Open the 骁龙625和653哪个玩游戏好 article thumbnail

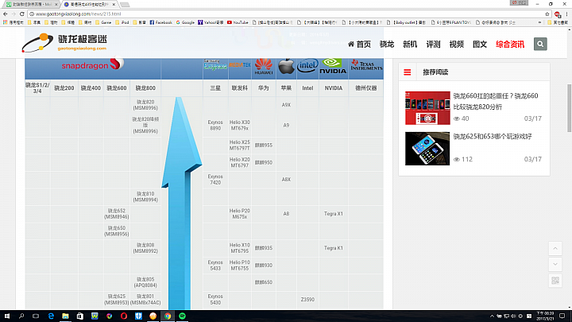click(x=427, y=149)
